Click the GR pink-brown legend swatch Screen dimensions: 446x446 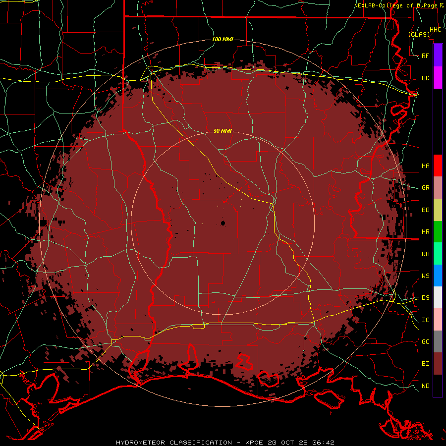coord(438,188)
